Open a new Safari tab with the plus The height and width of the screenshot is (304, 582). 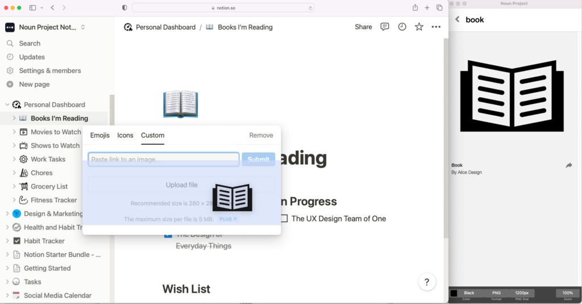coord(427,8)
